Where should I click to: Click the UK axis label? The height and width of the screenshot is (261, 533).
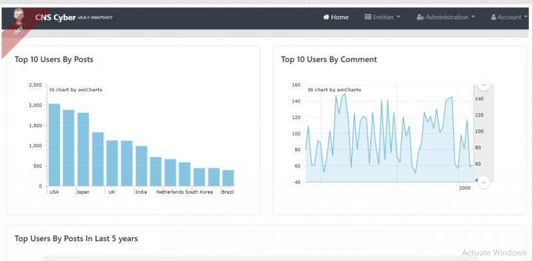pos(112,192)
